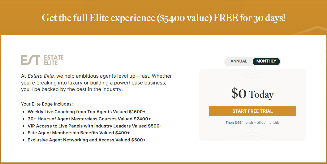
Task: Click the Then $45/month billed monthly note
Action: click(x=252, y=123)
